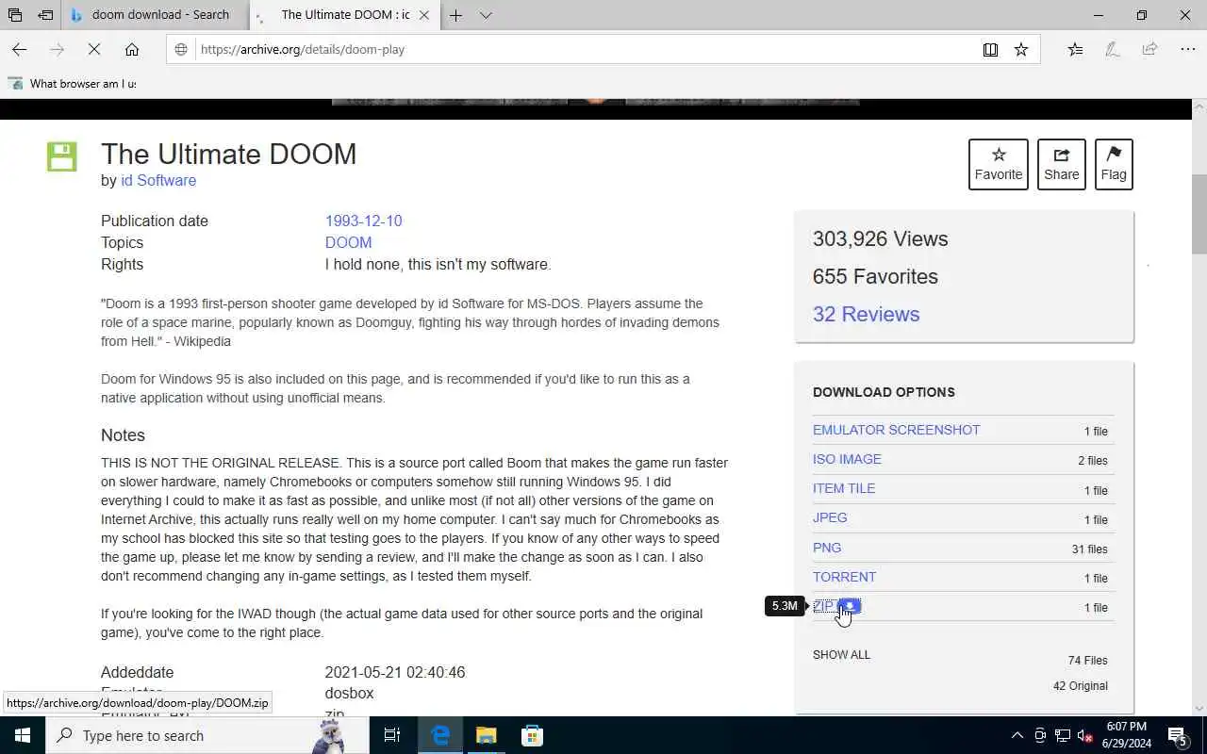1207x754 pixels.
Task: Click the taskbar search box
Action: 207,735
